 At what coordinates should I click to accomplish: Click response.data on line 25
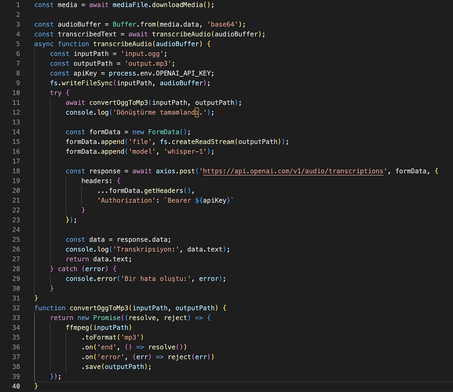[x=142, y=240]
